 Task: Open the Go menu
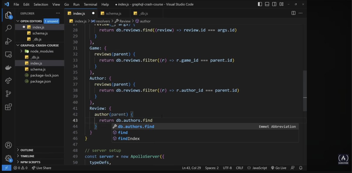point(67,4)
